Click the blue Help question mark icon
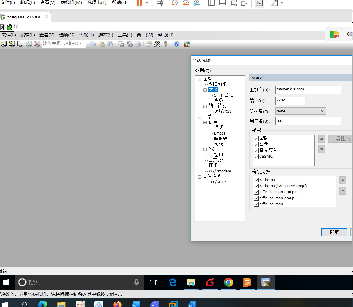The width and height of the screenshot is (353, 307). 177,44
